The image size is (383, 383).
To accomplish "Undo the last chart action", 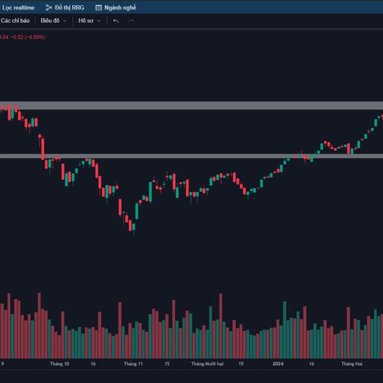I will [x=116, y=21].
